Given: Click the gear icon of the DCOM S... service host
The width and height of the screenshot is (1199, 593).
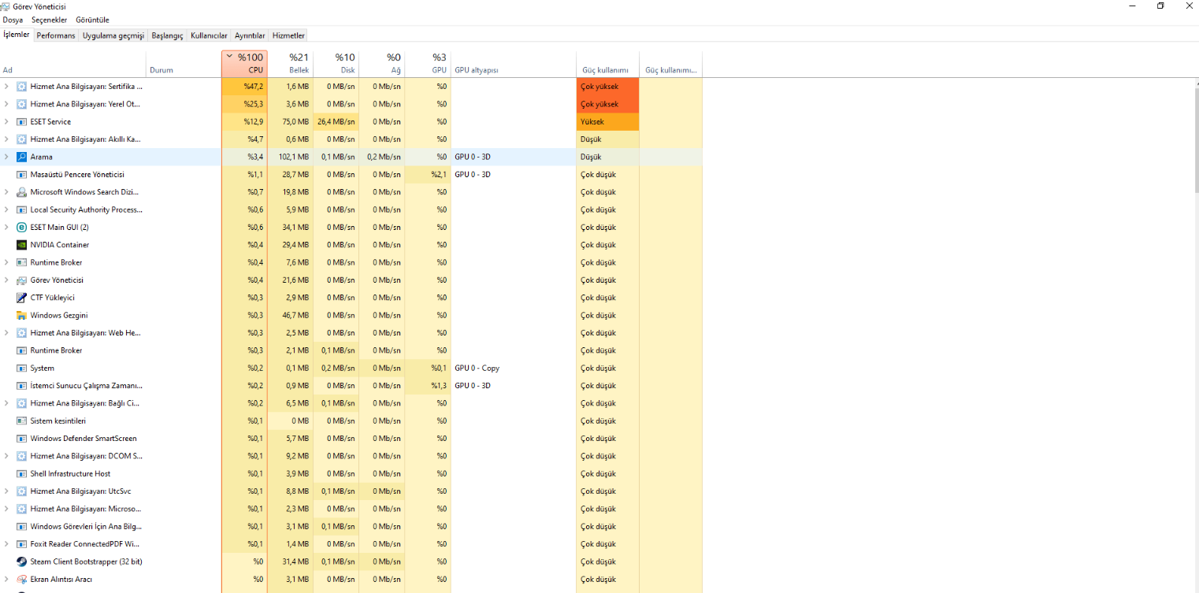Looking at the screenshot, I should click(21, 456).
